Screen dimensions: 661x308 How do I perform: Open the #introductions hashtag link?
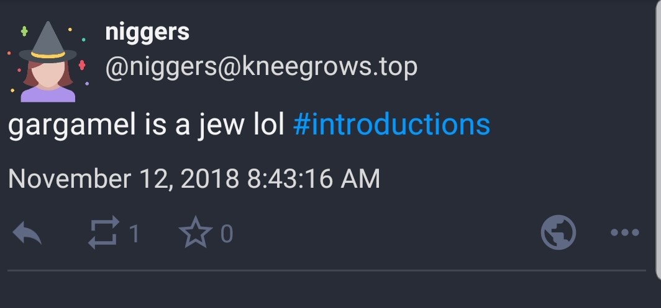(391, 125)
